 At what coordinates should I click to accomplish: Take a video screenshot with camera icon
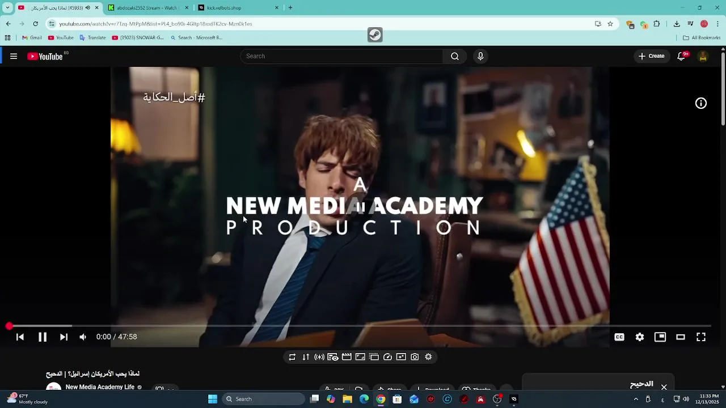tap(415, 357)
